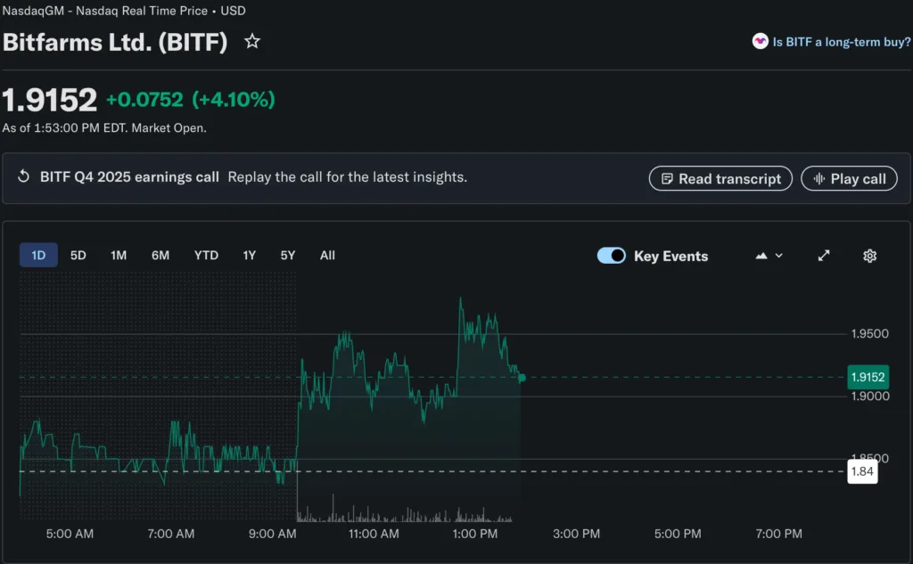Expand the chart to fullscreen

[823, 256]
